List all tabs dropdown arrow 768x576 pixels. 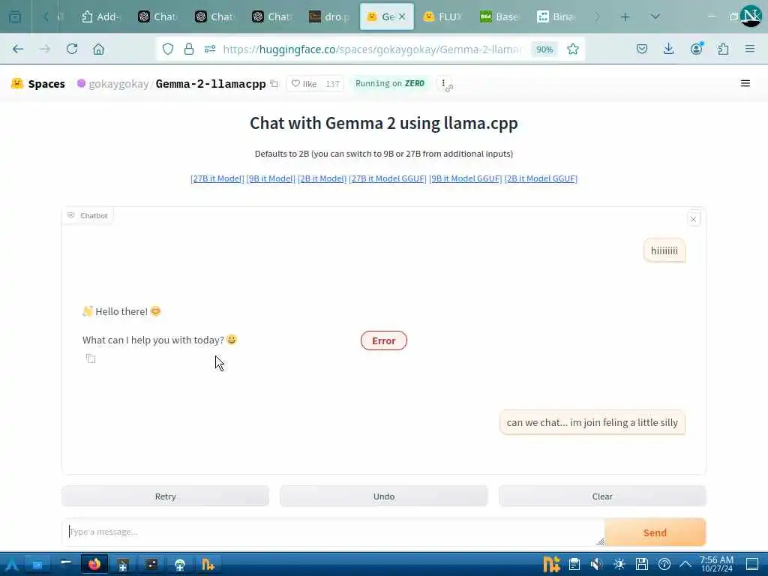[x=655, y=16]
